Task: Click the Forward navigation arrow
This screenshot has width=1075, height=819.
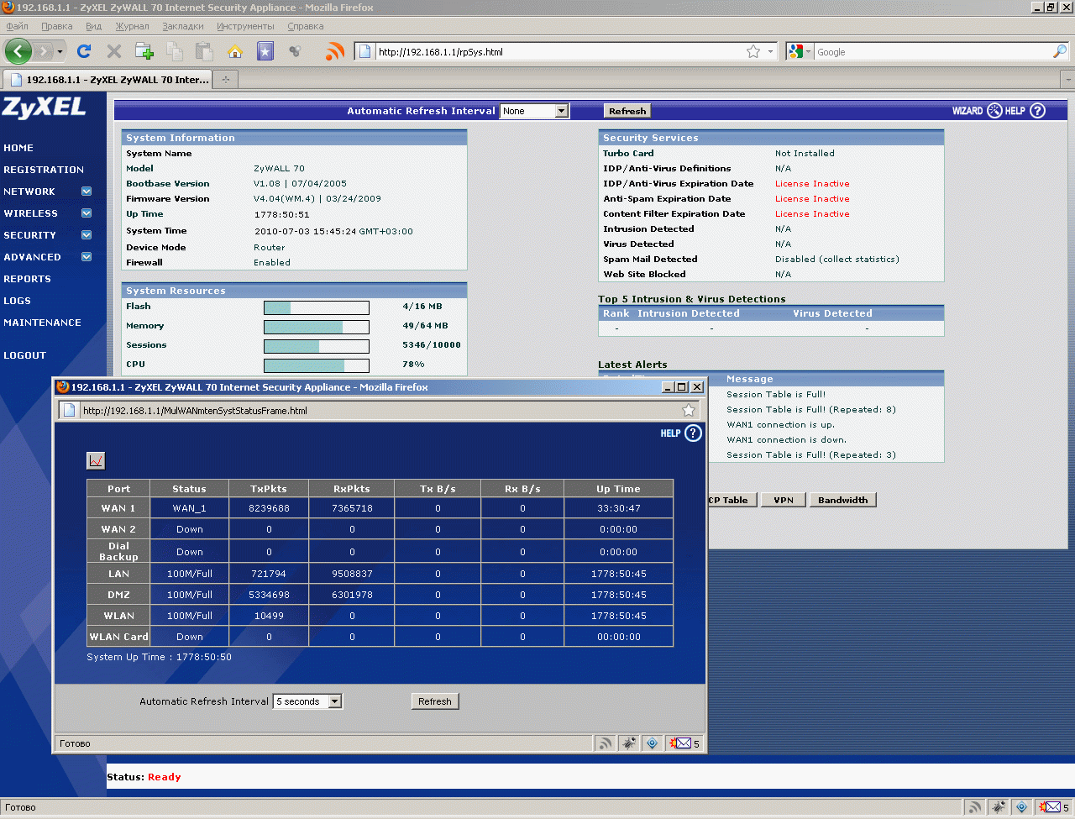Action: 44,51
